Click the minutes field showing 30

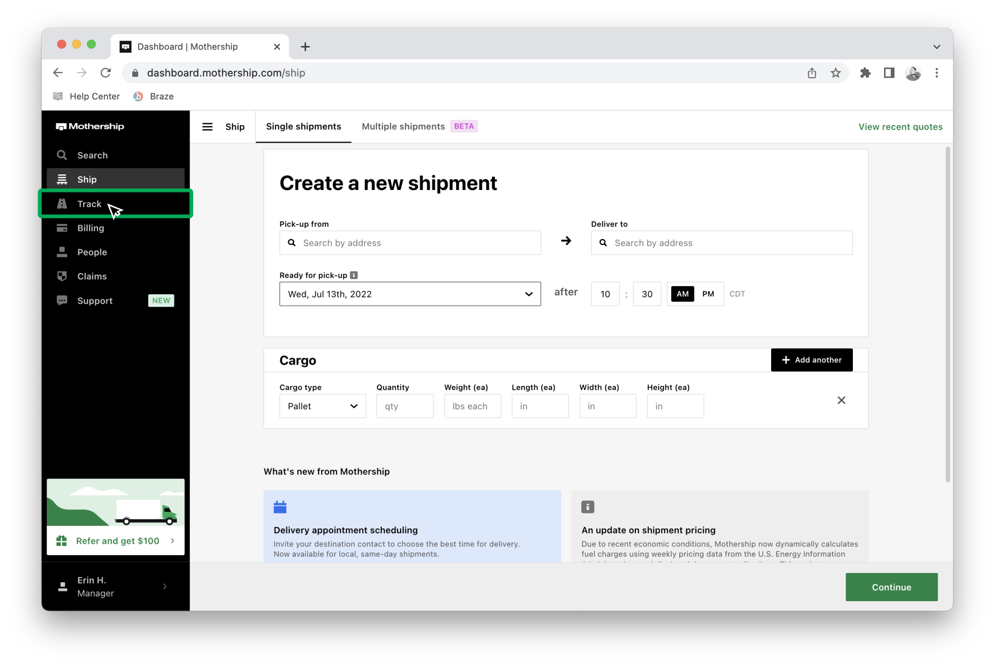(x=647, y=294)
